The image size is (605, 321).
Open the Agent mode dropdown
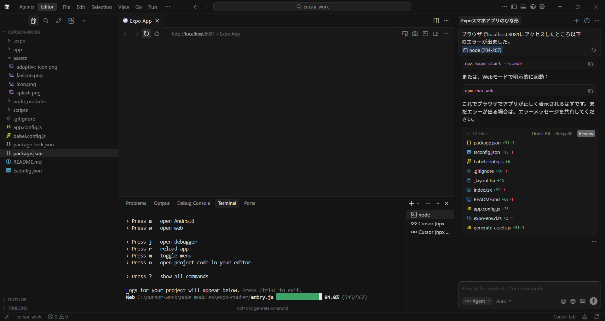pos(478,301)
